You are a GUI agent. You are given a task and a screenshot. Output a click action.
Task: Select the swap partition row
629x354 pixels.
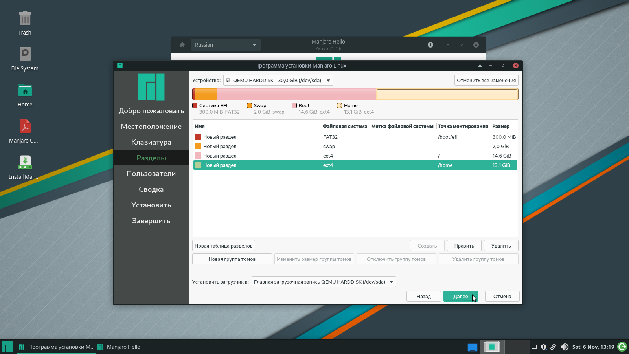(x=355, y=146)
